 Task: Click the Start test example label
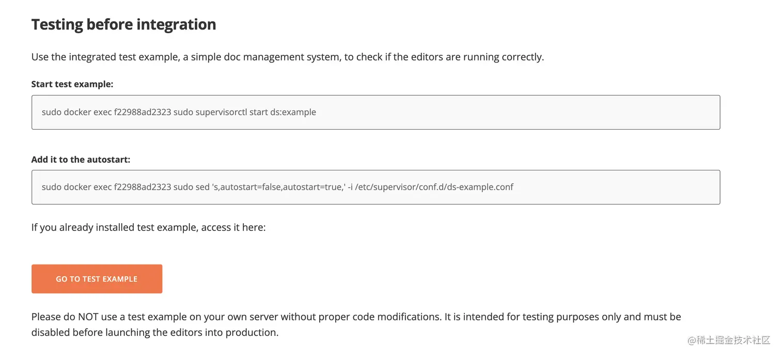[x=72, y=84]
